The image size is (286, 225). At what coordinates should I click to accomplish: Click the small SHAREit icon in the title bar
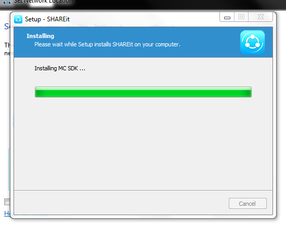coord(18,19)
